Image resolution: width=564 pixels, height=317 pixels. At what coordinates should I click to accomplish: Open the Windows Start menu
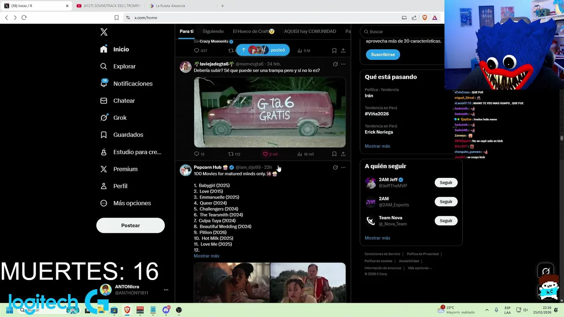[x=9, y=310]
